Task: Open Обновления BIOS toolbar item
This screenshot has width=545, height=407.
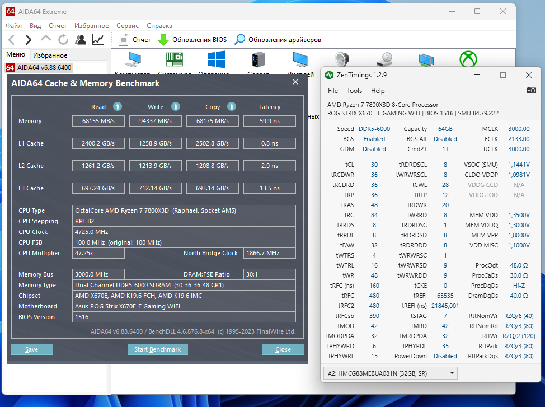Action: 192,40
